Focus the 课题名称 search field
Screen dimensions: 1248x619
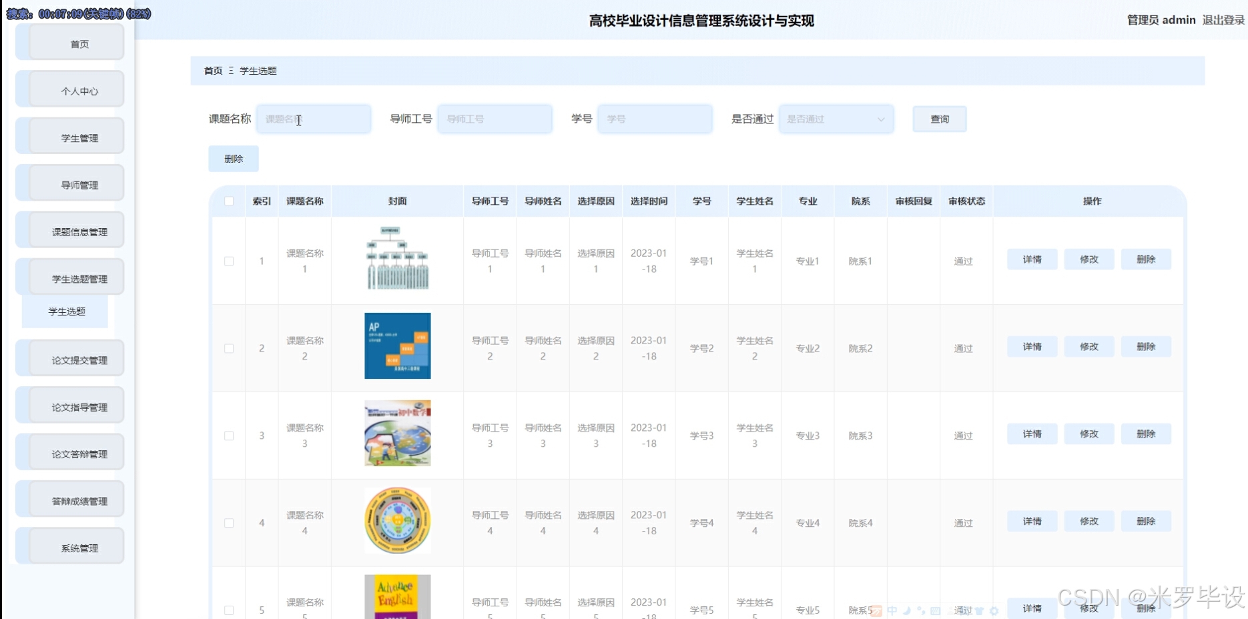[314, 119]
